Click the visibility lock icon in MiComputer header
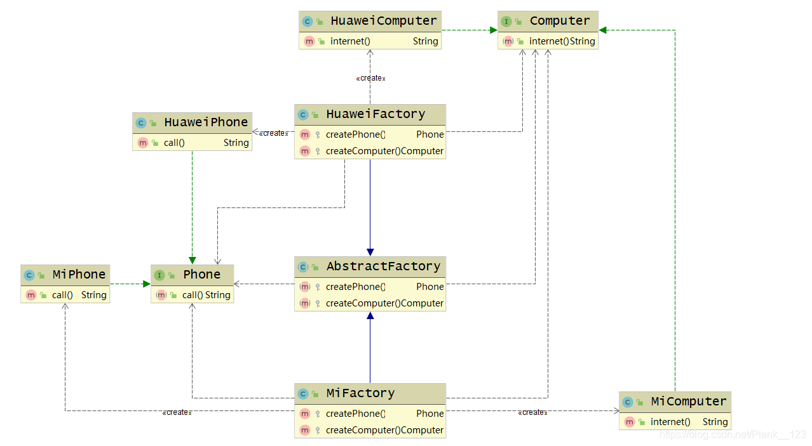The height and width of the screenshot is (446, 812). click(640, 403)
